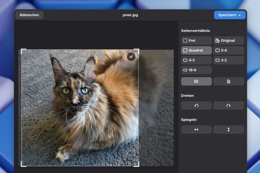This screenshot has height=173, width=260.
Task: Choose the 16:9 aspect ratio
Action: [x=196, y=70]
